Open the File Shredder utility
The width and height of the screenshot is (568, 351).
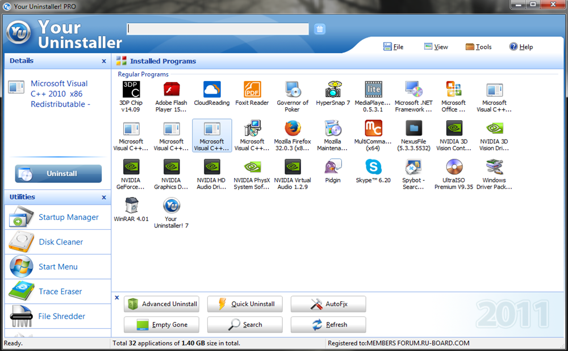pyautogui.click(x=58, y=316)
